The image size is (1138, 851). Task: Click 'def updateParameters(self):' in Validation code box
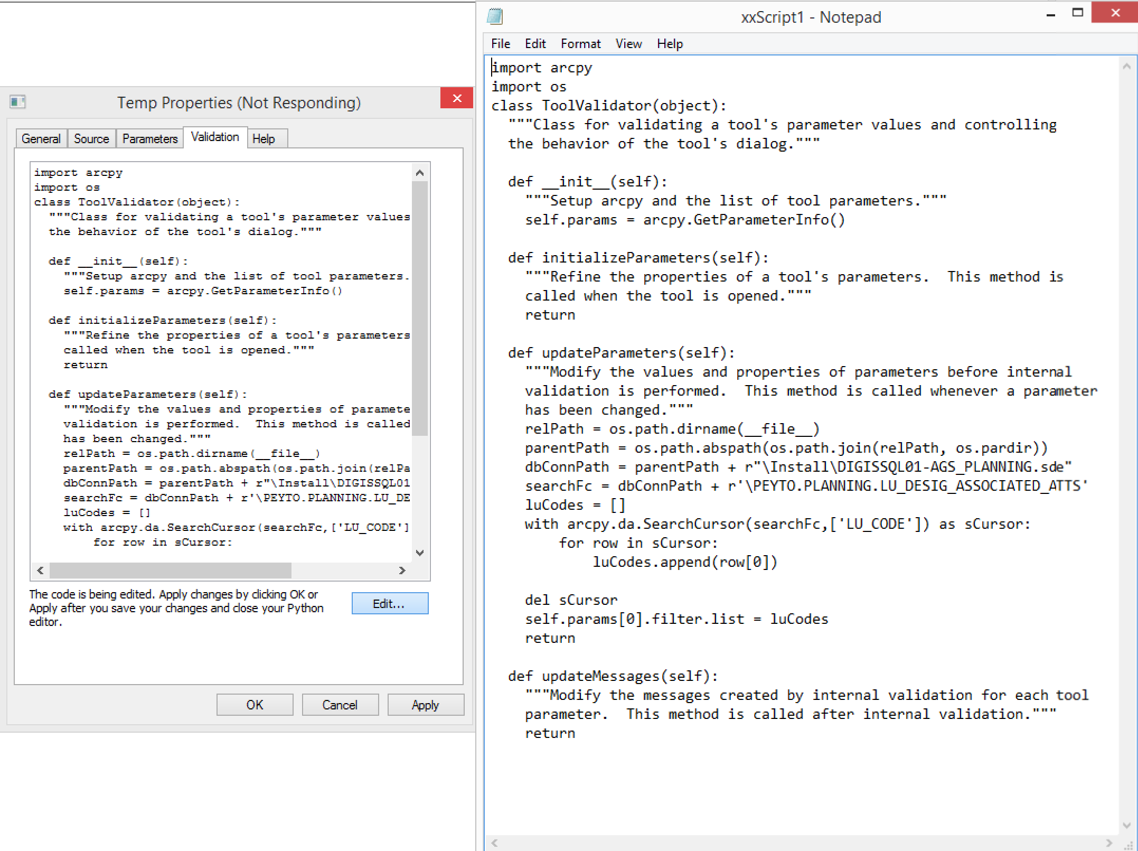pos(148,395)
